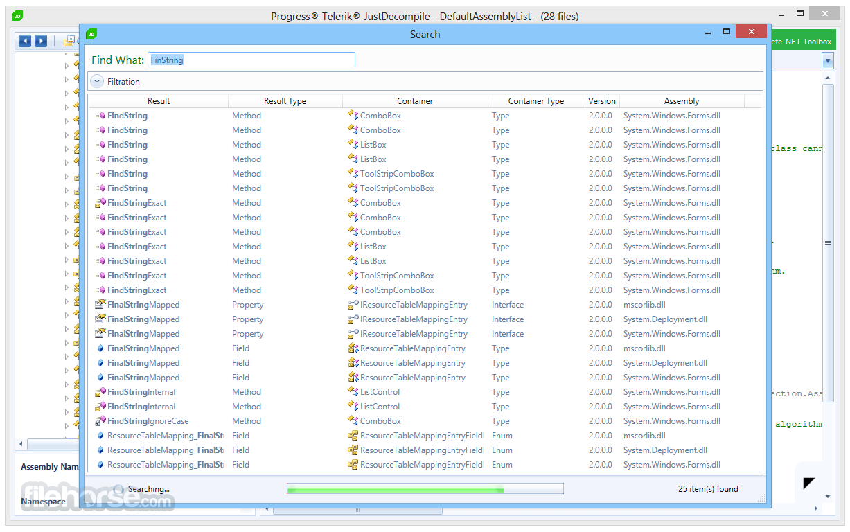Click enum icon of ResourceTableMappingEntryField in mscorlib.dll row
This screenshot has height=532, width=850.
click(353, 436)
